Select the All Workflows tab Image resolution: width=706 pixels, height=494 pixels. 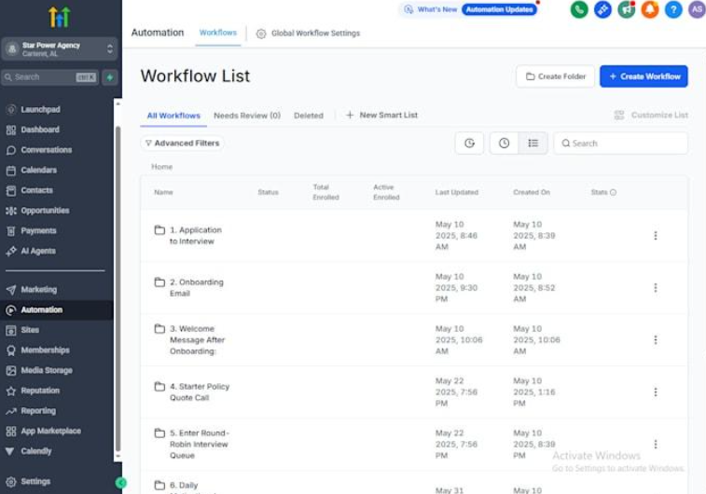[173, 116]
